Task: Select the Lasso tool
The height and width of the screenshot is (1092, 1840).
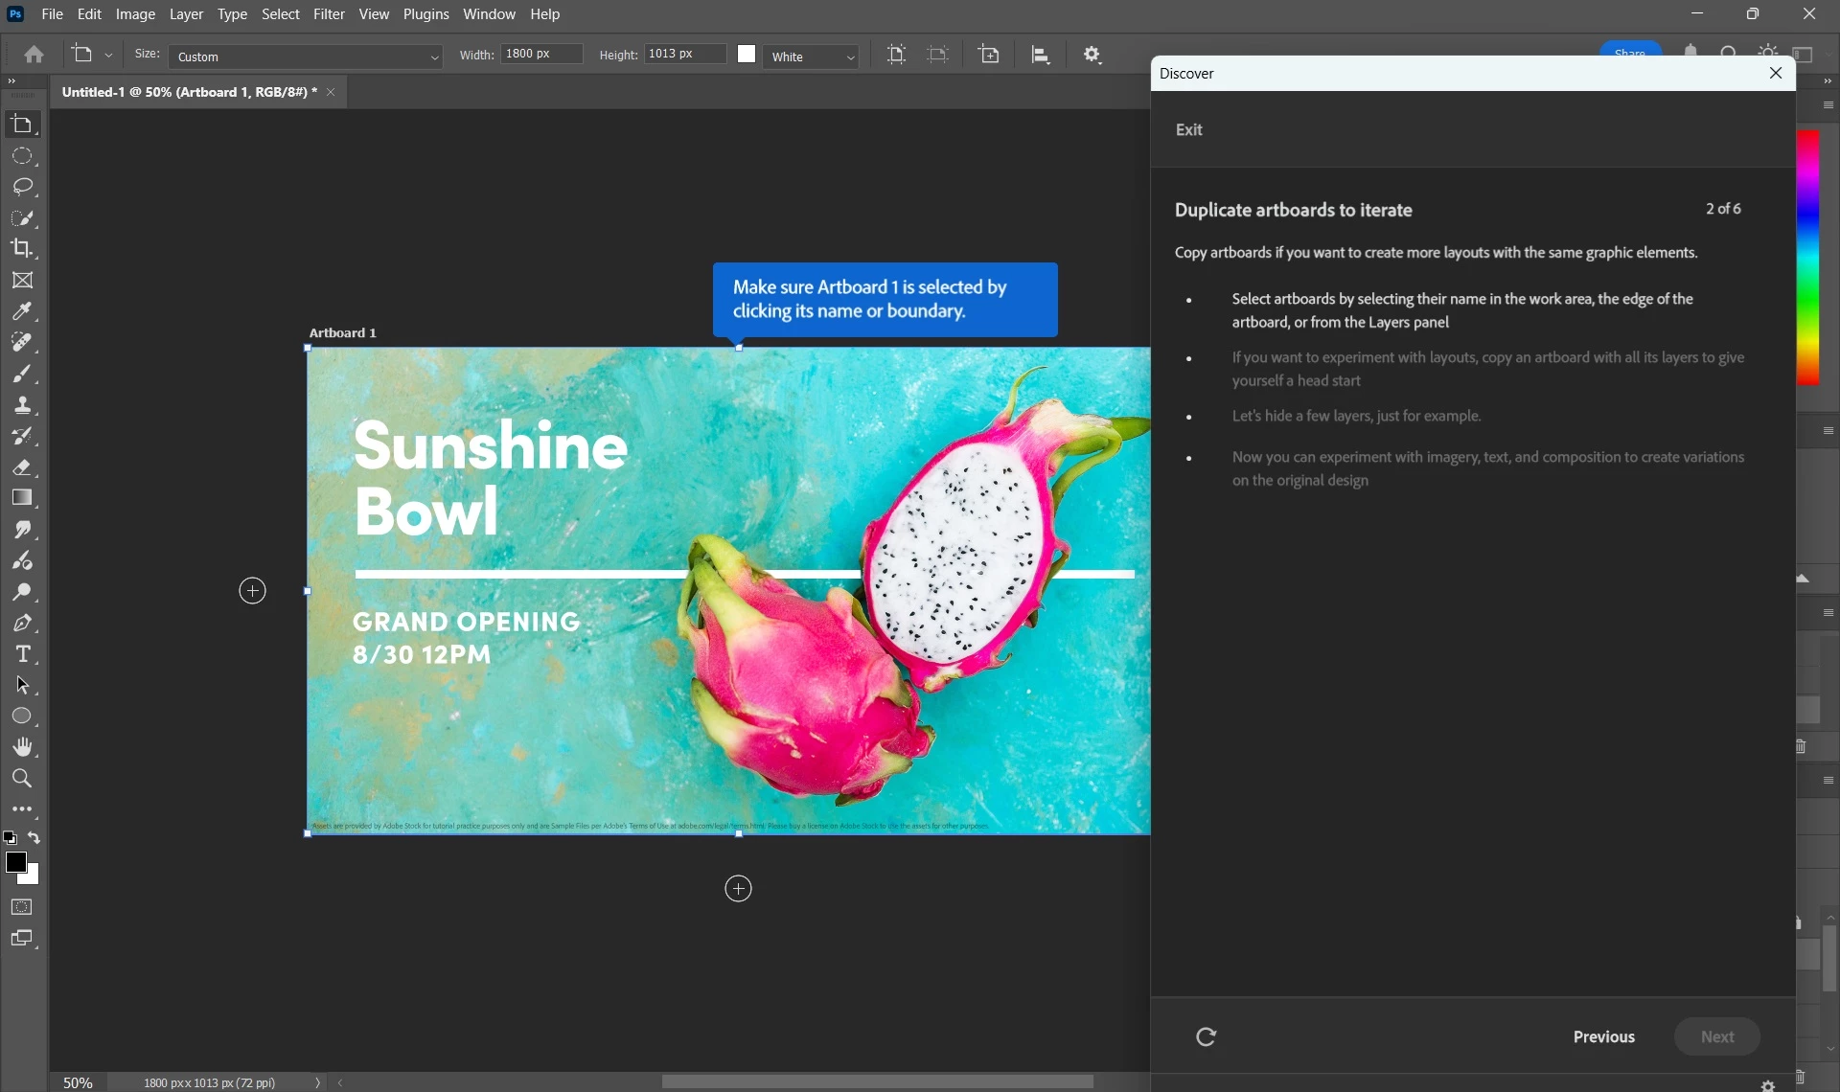Action: point(22,187)
